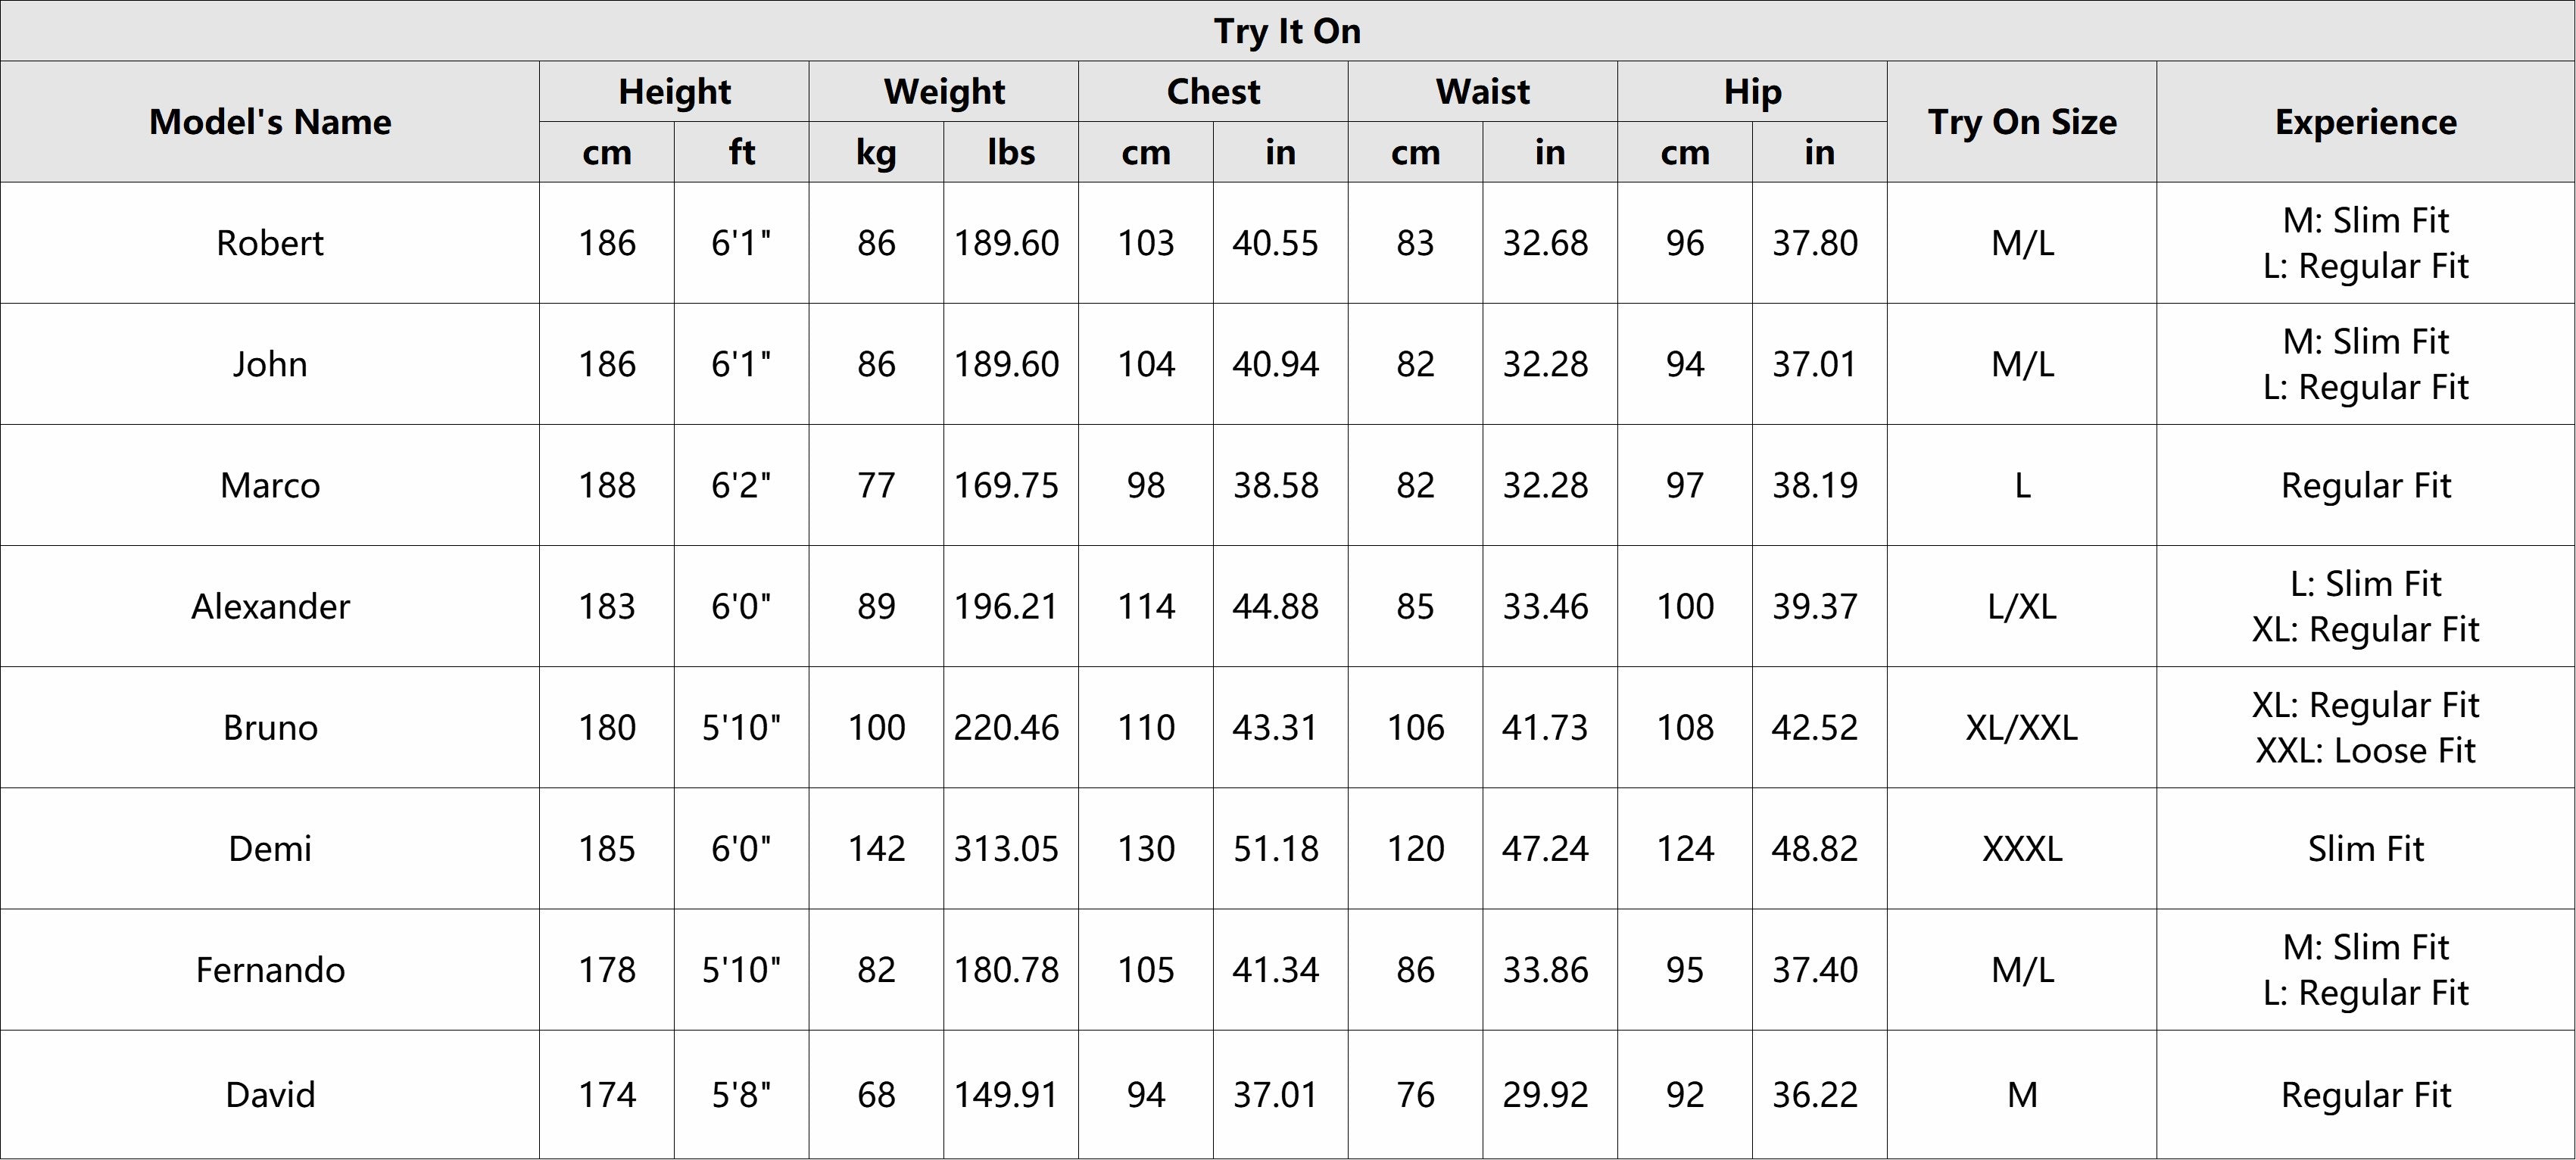Select Marco's Regular Fit experience cell
2576x1160 pixels.
tap(2365, 485)
